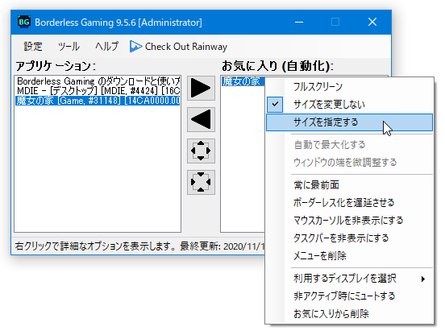Toggle ボーダーレス化を遅延させる option

coord(349,203)
